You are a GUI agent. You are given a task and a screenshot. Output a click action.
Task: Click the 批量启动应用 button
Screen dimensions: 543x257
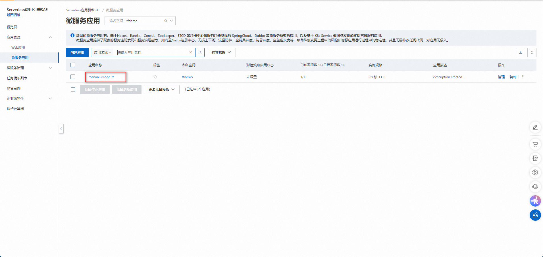[x=127, y=90]
